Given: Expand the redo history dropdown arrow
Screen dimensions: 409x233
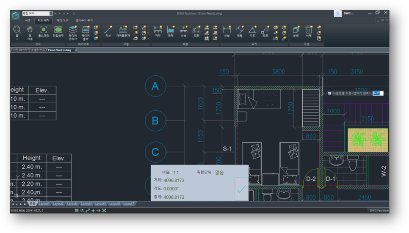Looking at the screenshot, I should click(x=68, y=14).
